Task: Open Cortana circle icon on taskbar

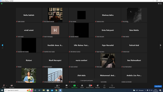Action: pyautogui.click(x=35, y=90)
